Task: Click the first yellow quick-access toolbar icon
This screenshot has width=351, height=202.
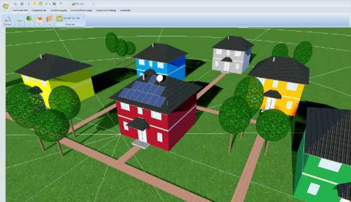Action: (x=34, y=4)
